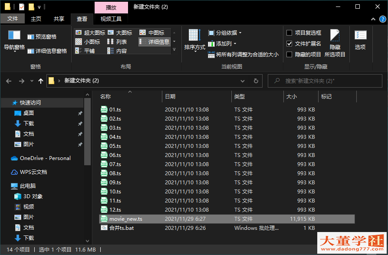Viewport: 388px width, 255px height.
Task: Open the 预览窗格 preview pane
Action: point(43,36)
